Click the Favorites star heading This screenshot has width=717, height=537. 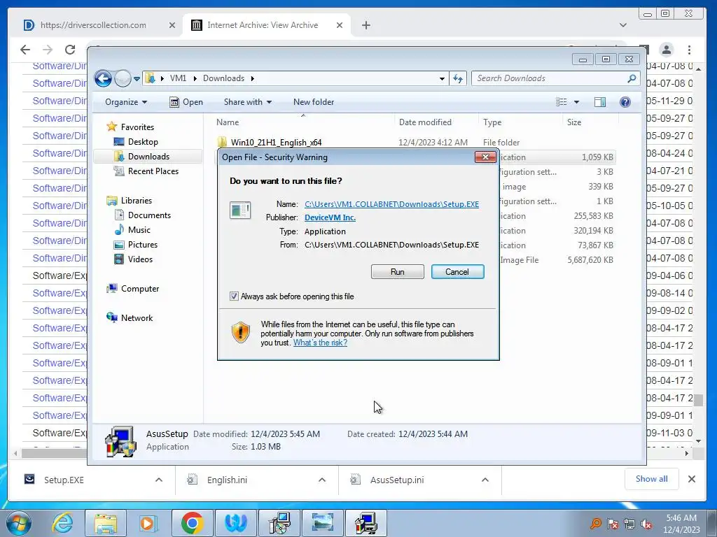click(137, 127)
